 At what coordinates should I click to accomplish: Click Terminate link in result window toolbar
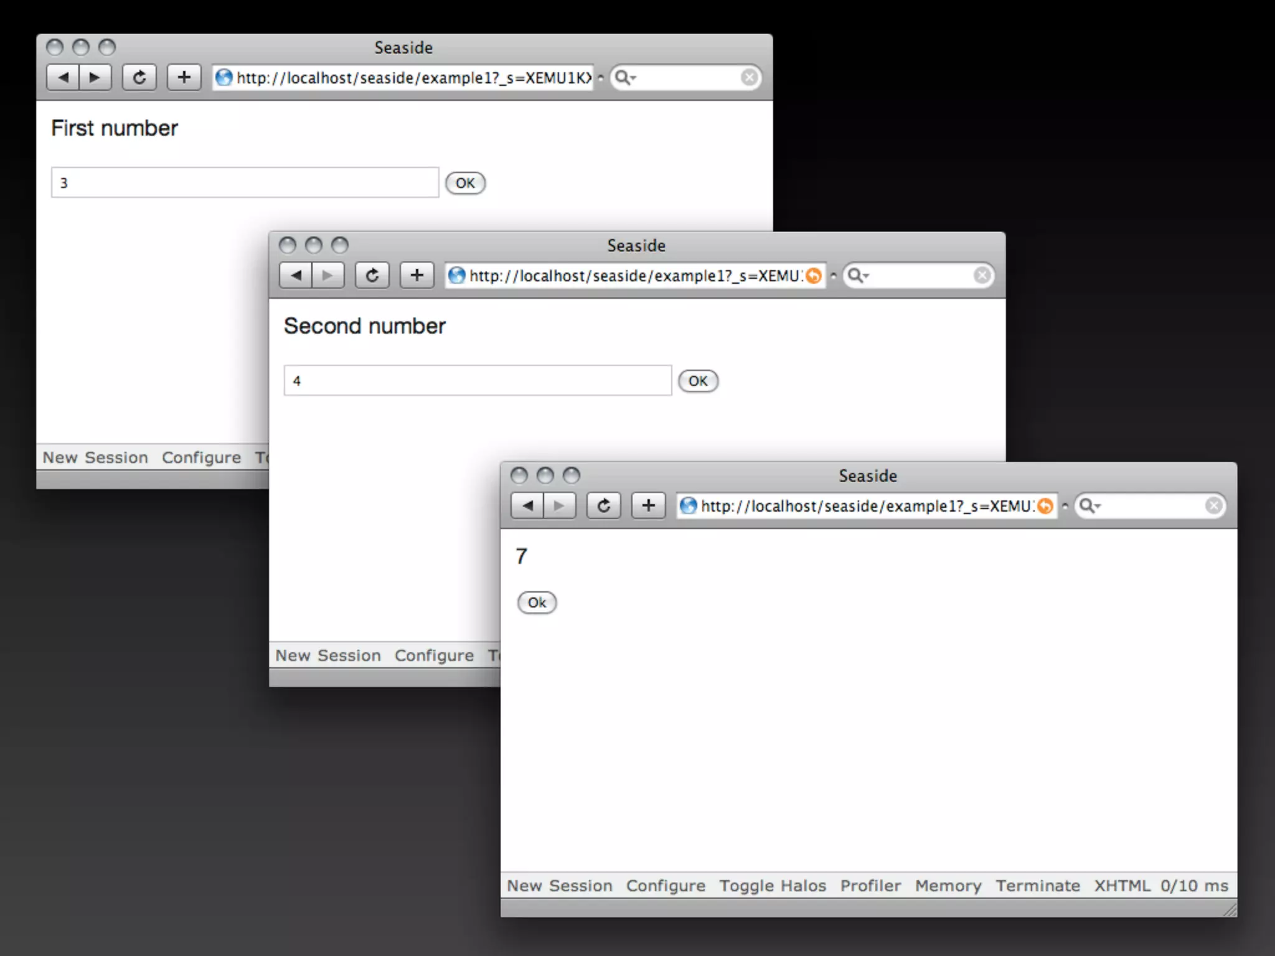(1037, 886)
